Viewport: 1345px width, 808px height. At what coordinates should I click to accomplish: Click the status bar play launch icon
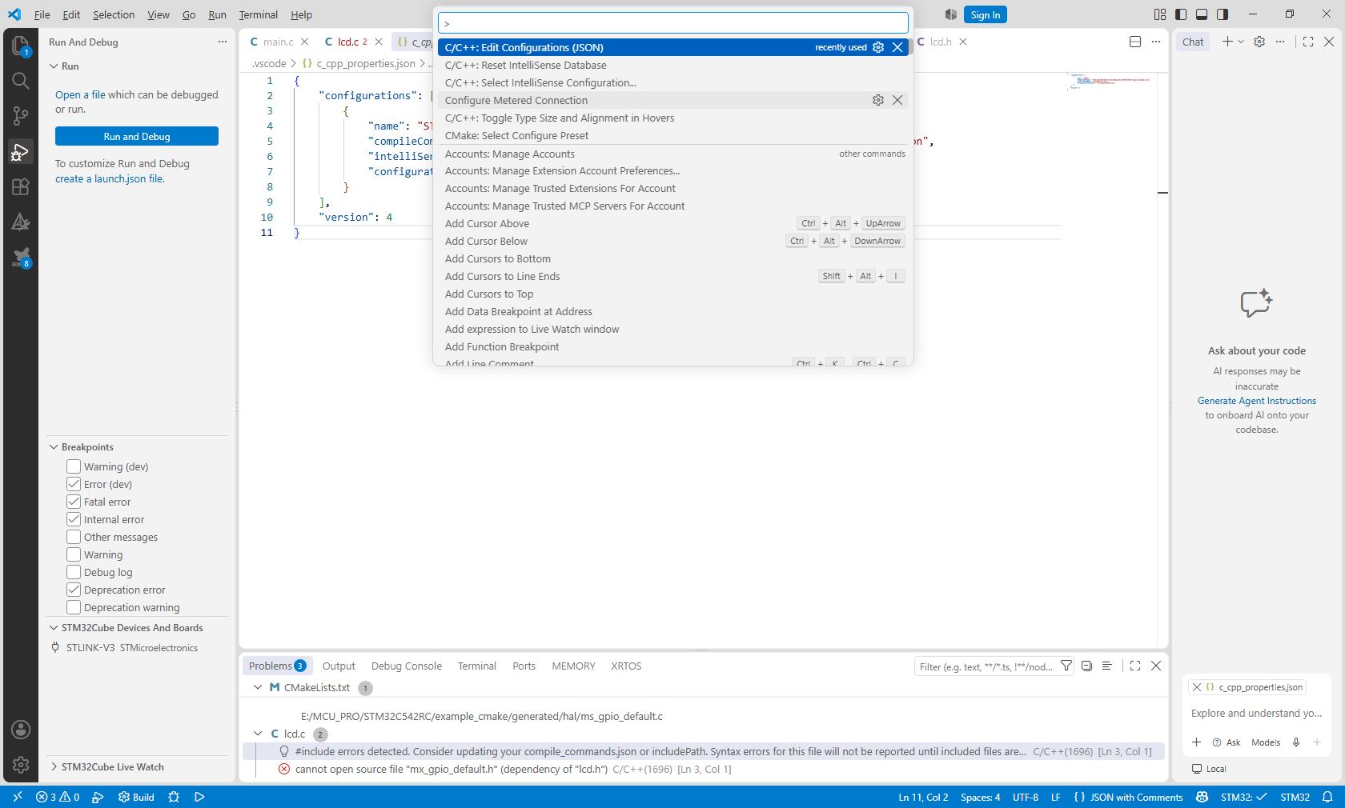[199, 797]
